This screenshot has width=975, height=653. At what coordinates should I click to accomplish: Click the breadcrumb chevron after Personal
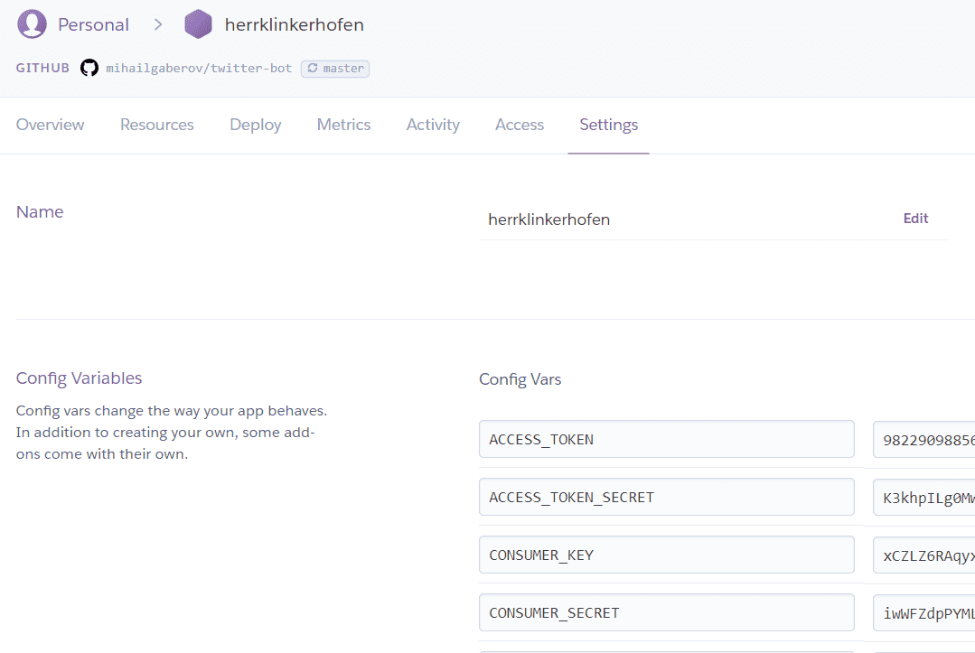158,24
